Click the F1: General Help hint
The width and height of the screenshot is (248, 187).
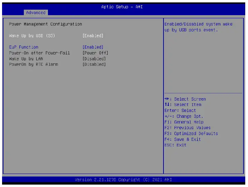point(184,122)
